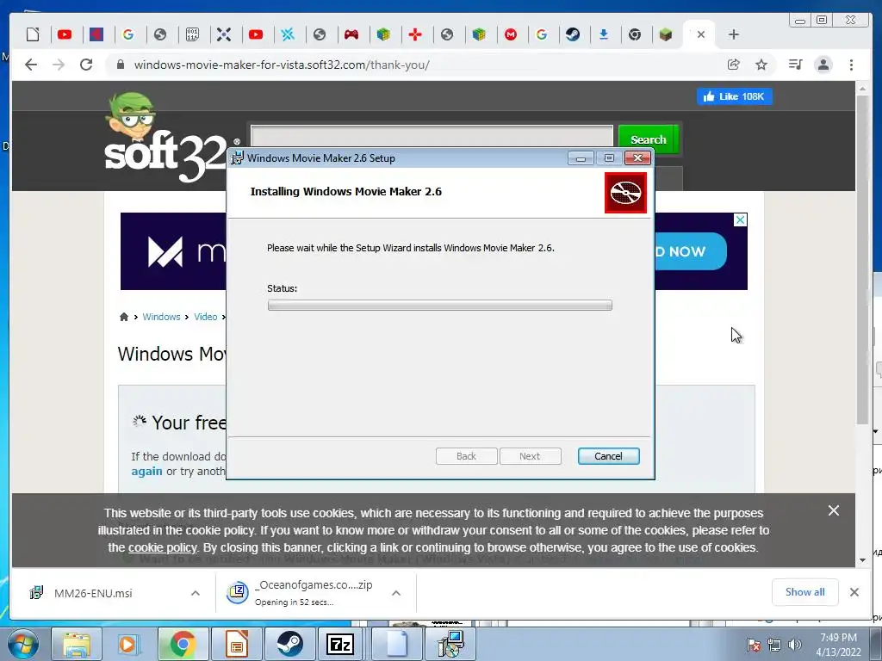Close the Chrome downloads bar

(x=854, y=592)
